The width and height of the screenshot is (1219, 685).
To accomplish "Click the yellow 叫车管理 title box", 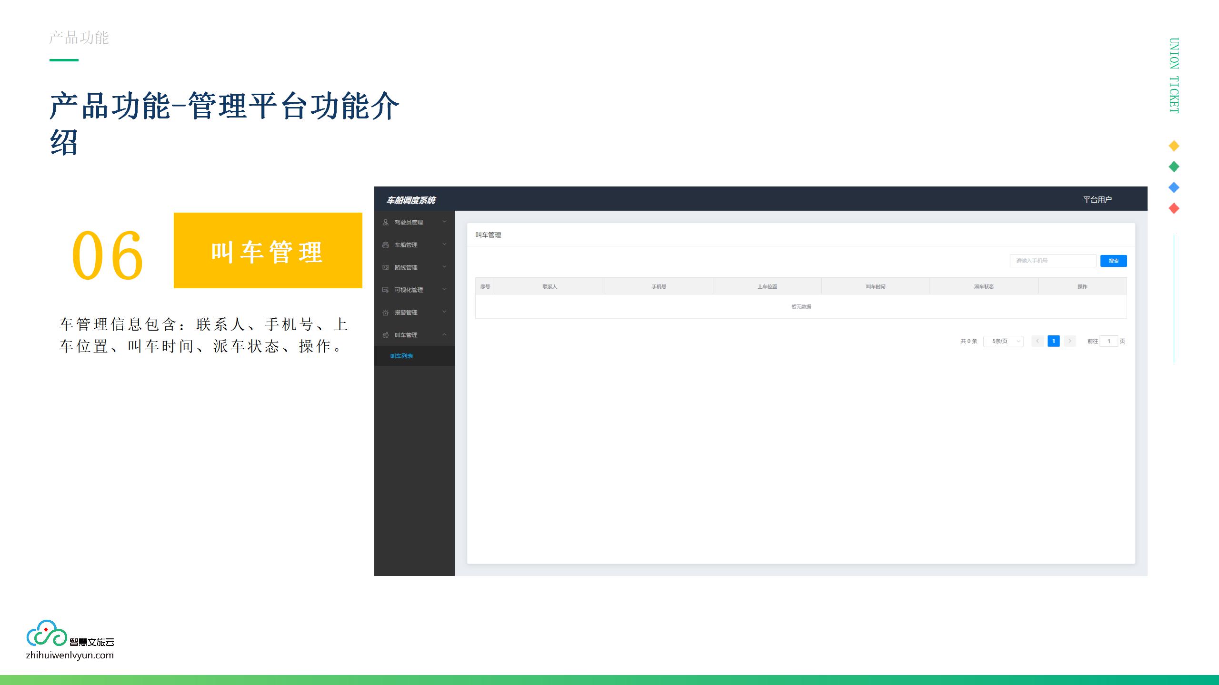I will (268, 250).
